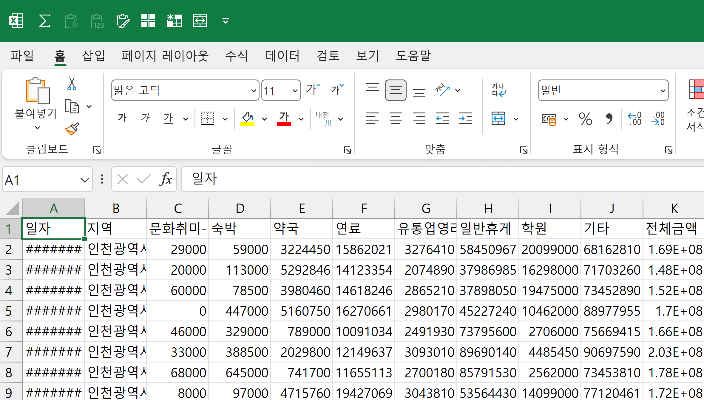Apply the red font color swatch

pos(284,119)
